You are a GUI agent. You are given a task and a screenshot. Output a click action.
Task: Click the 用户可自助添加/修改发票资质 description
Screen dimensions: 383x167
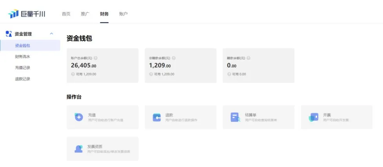point(109,152)
